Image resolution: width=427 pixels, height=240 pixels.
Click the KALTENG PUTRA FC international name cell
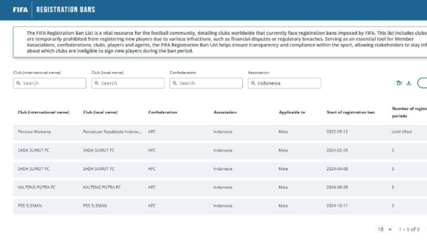point(37,187)
